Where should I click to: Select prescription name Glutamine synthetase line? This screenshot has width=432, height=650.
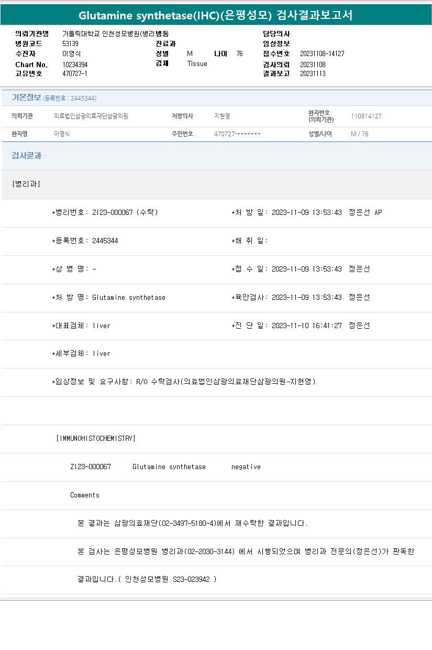pyautogui.click(x=108, y=297)
